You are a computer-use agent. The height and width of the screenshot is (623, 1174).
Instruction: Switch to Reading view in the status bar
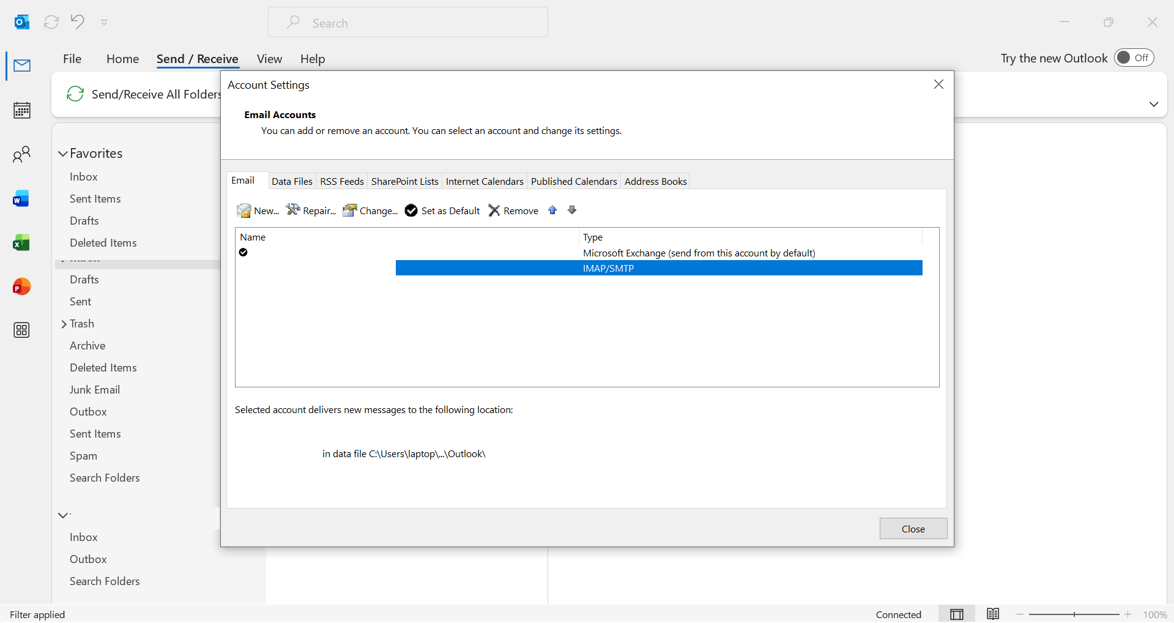coord(993,614)
